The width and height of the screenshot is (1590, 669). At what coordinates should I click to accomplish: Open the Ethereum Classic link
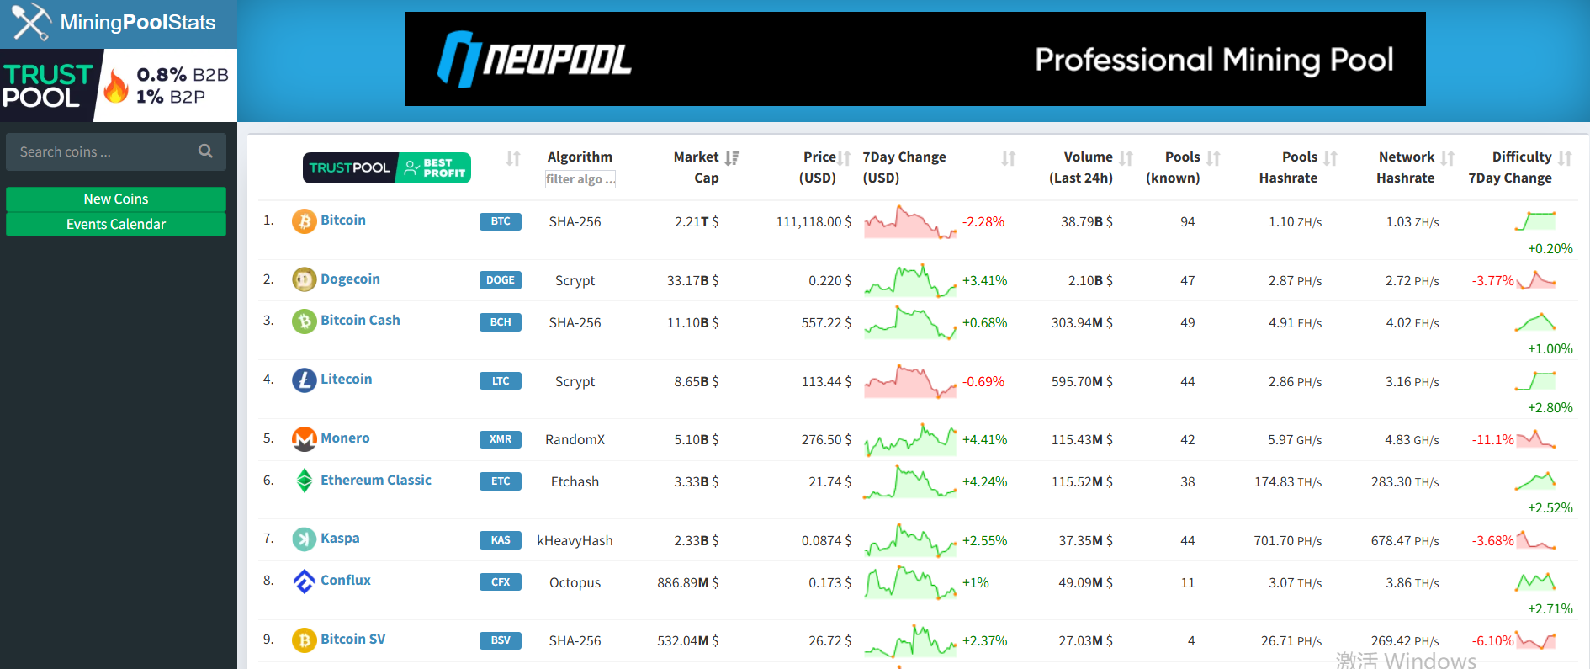pos(376,480)
